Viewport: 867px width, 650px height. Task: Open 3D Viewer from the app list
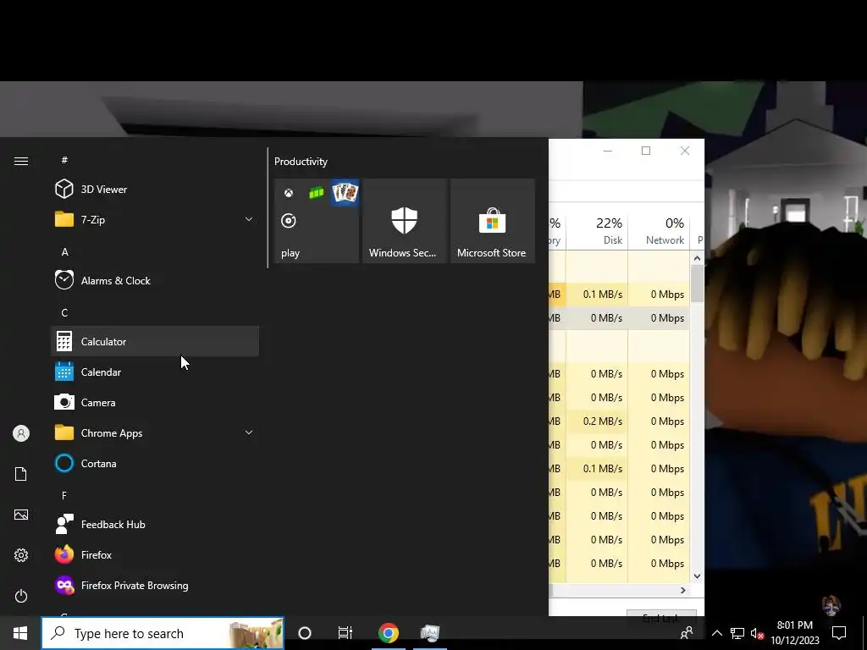point(154,189)
